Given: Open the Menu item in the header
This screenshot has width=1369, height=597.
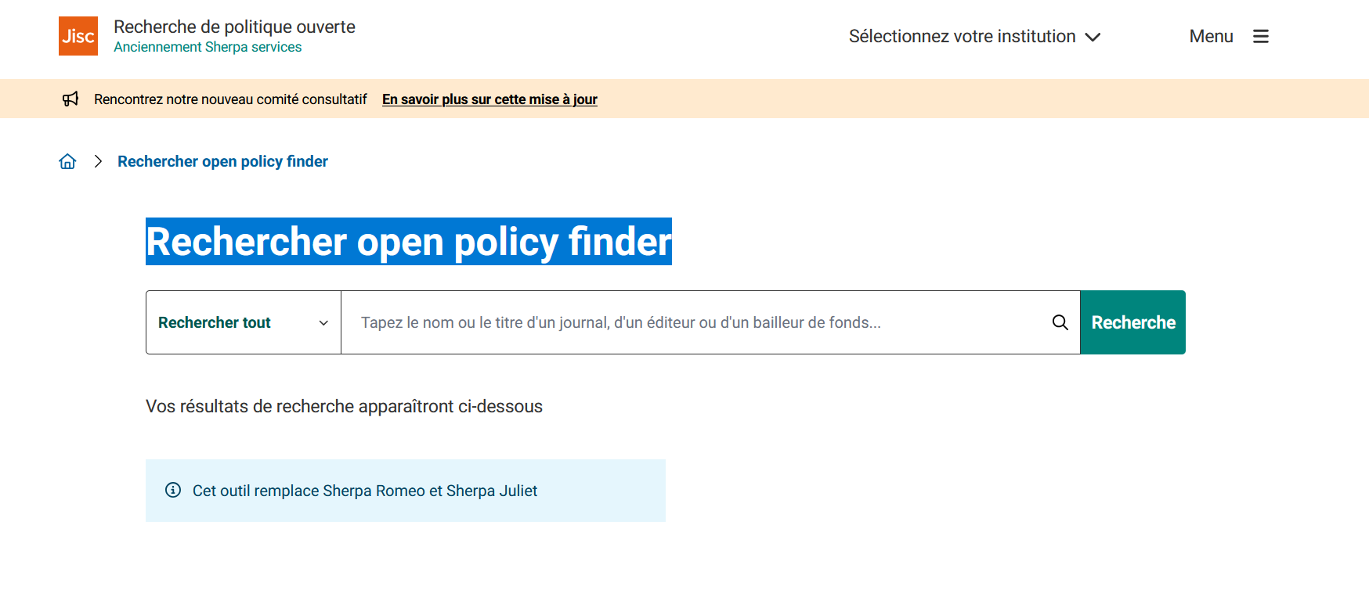Looking at the screenshot, I should 1211,36.
